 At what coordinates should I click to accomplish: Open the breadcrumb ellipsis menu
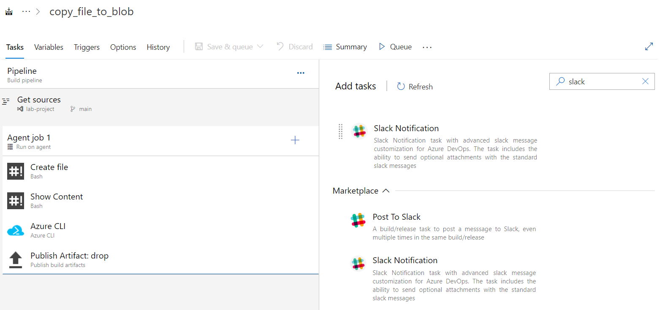point(26,12)
